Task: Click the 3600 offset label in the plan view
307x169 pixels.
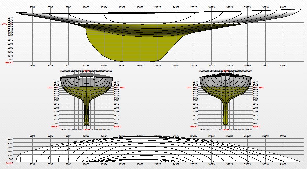Action: 10,139
